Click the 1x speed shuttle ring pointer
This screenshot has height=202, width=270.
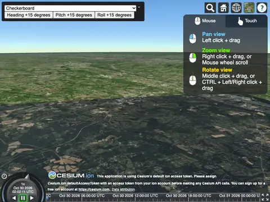point(27,177)
